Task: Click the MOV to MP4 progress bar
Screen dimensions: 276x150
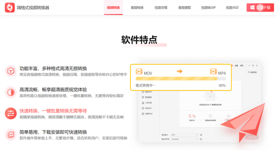Action: (181, 79)
